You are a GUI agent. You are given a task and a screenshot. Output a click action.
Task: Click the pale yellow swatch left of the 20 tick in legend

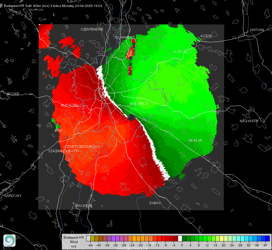tap(222, 238)
